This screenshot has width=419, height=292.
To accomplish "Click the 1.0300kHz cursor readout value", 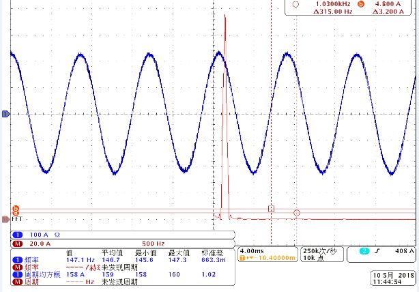I will 322,3.
